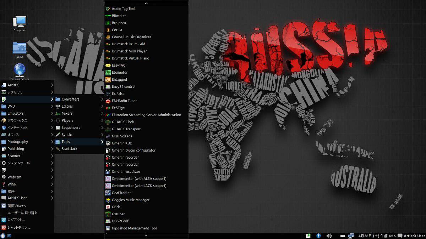Viewport: 426px width, 239px height.
Task: Launch FM-Radio Tuner red icon
Action: click(x=108, y=101)
